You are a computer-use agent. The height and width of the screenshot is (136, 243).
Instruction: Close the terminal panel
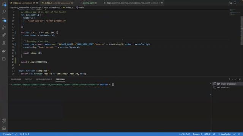[x=240, y=79]
